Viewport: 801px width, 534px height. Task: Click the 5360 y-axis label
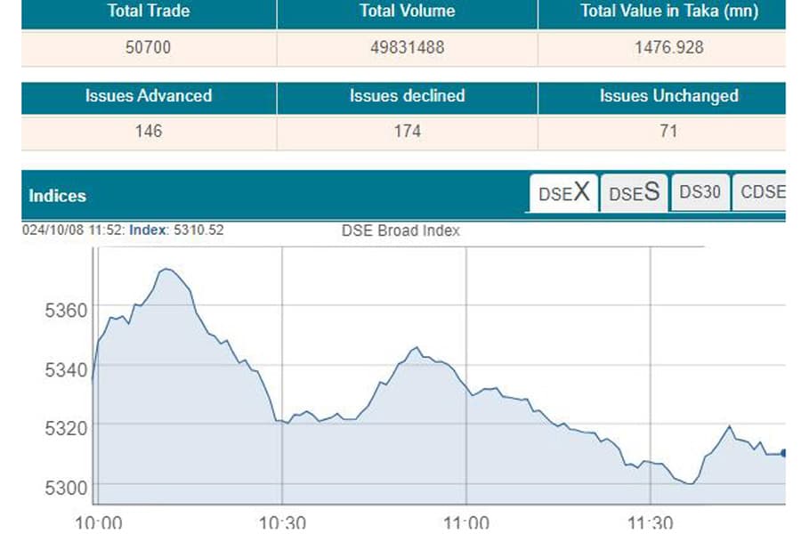(x=66, y=311)
